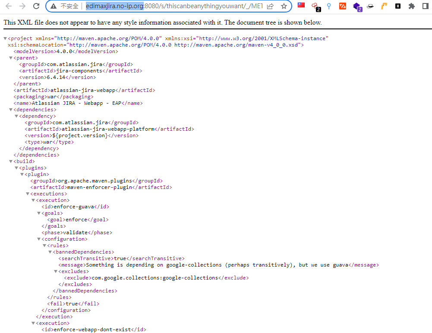Click the enforce-guava id line

coord(76,207)
